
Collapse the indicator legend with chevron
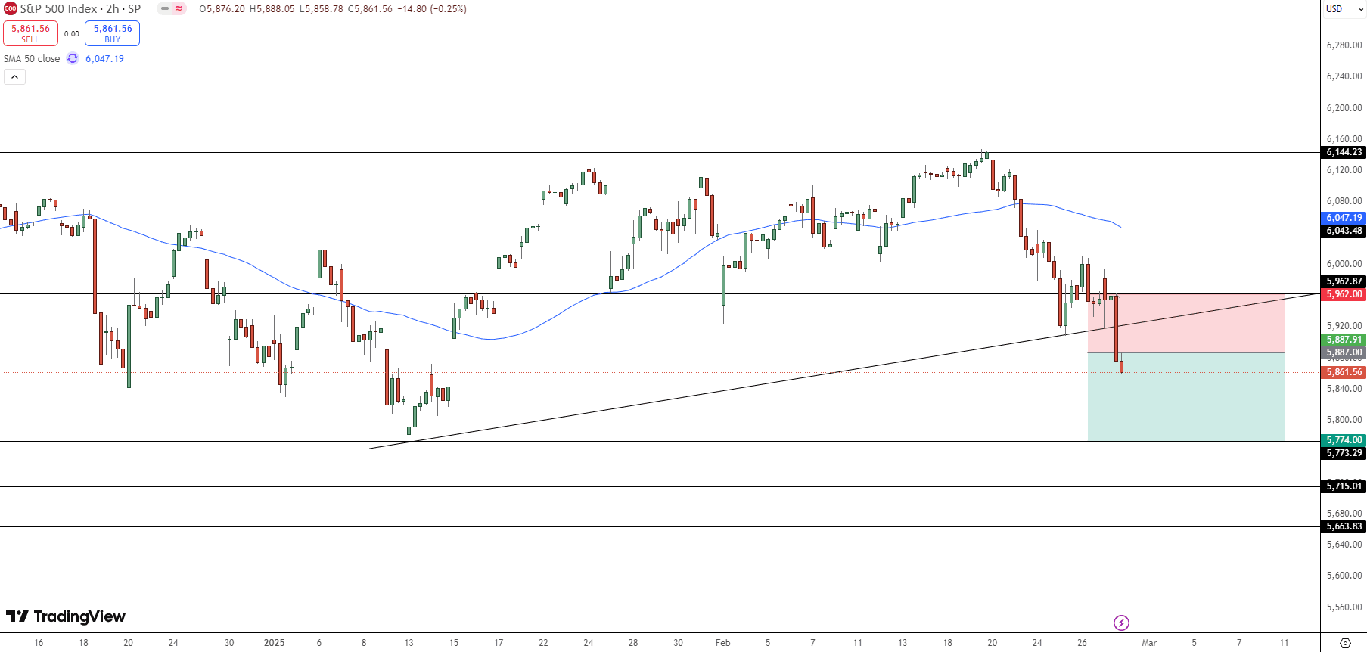click(x=14, y=76)
